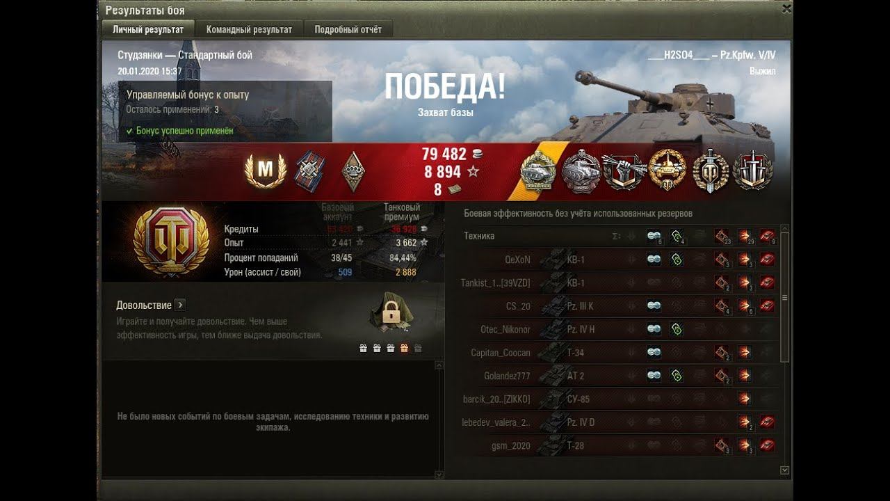This screenshot has width=890, height=501.
Task: Close the battle results window
Action: pyautogui.click(x=786, y=9)
